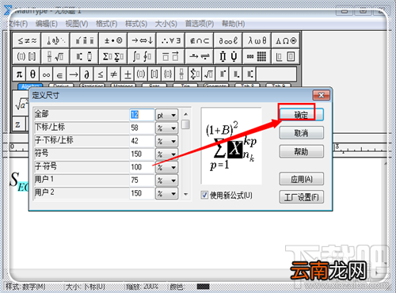
Task: Click scroll-up arrow of size list
Action: pos(186,114)
